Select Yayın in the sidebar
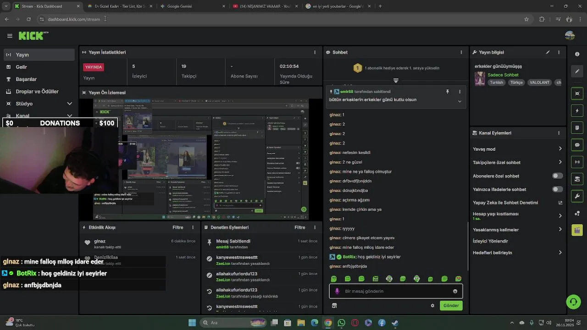This screenshot has height=330, width=587. pos(38,55)
